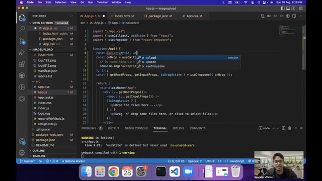Click the Spotlight search icon in menu bar
Screen dimensions: 322x181
click(259, 3)
